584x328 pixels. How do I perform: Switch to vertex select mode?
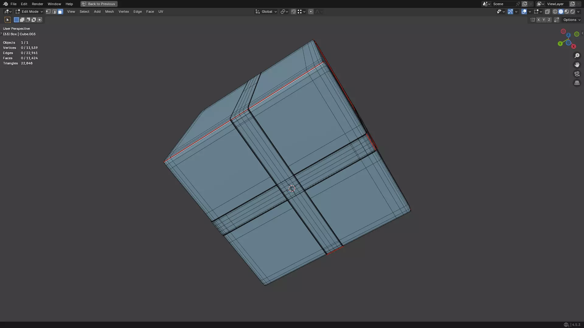pos(48,12)
